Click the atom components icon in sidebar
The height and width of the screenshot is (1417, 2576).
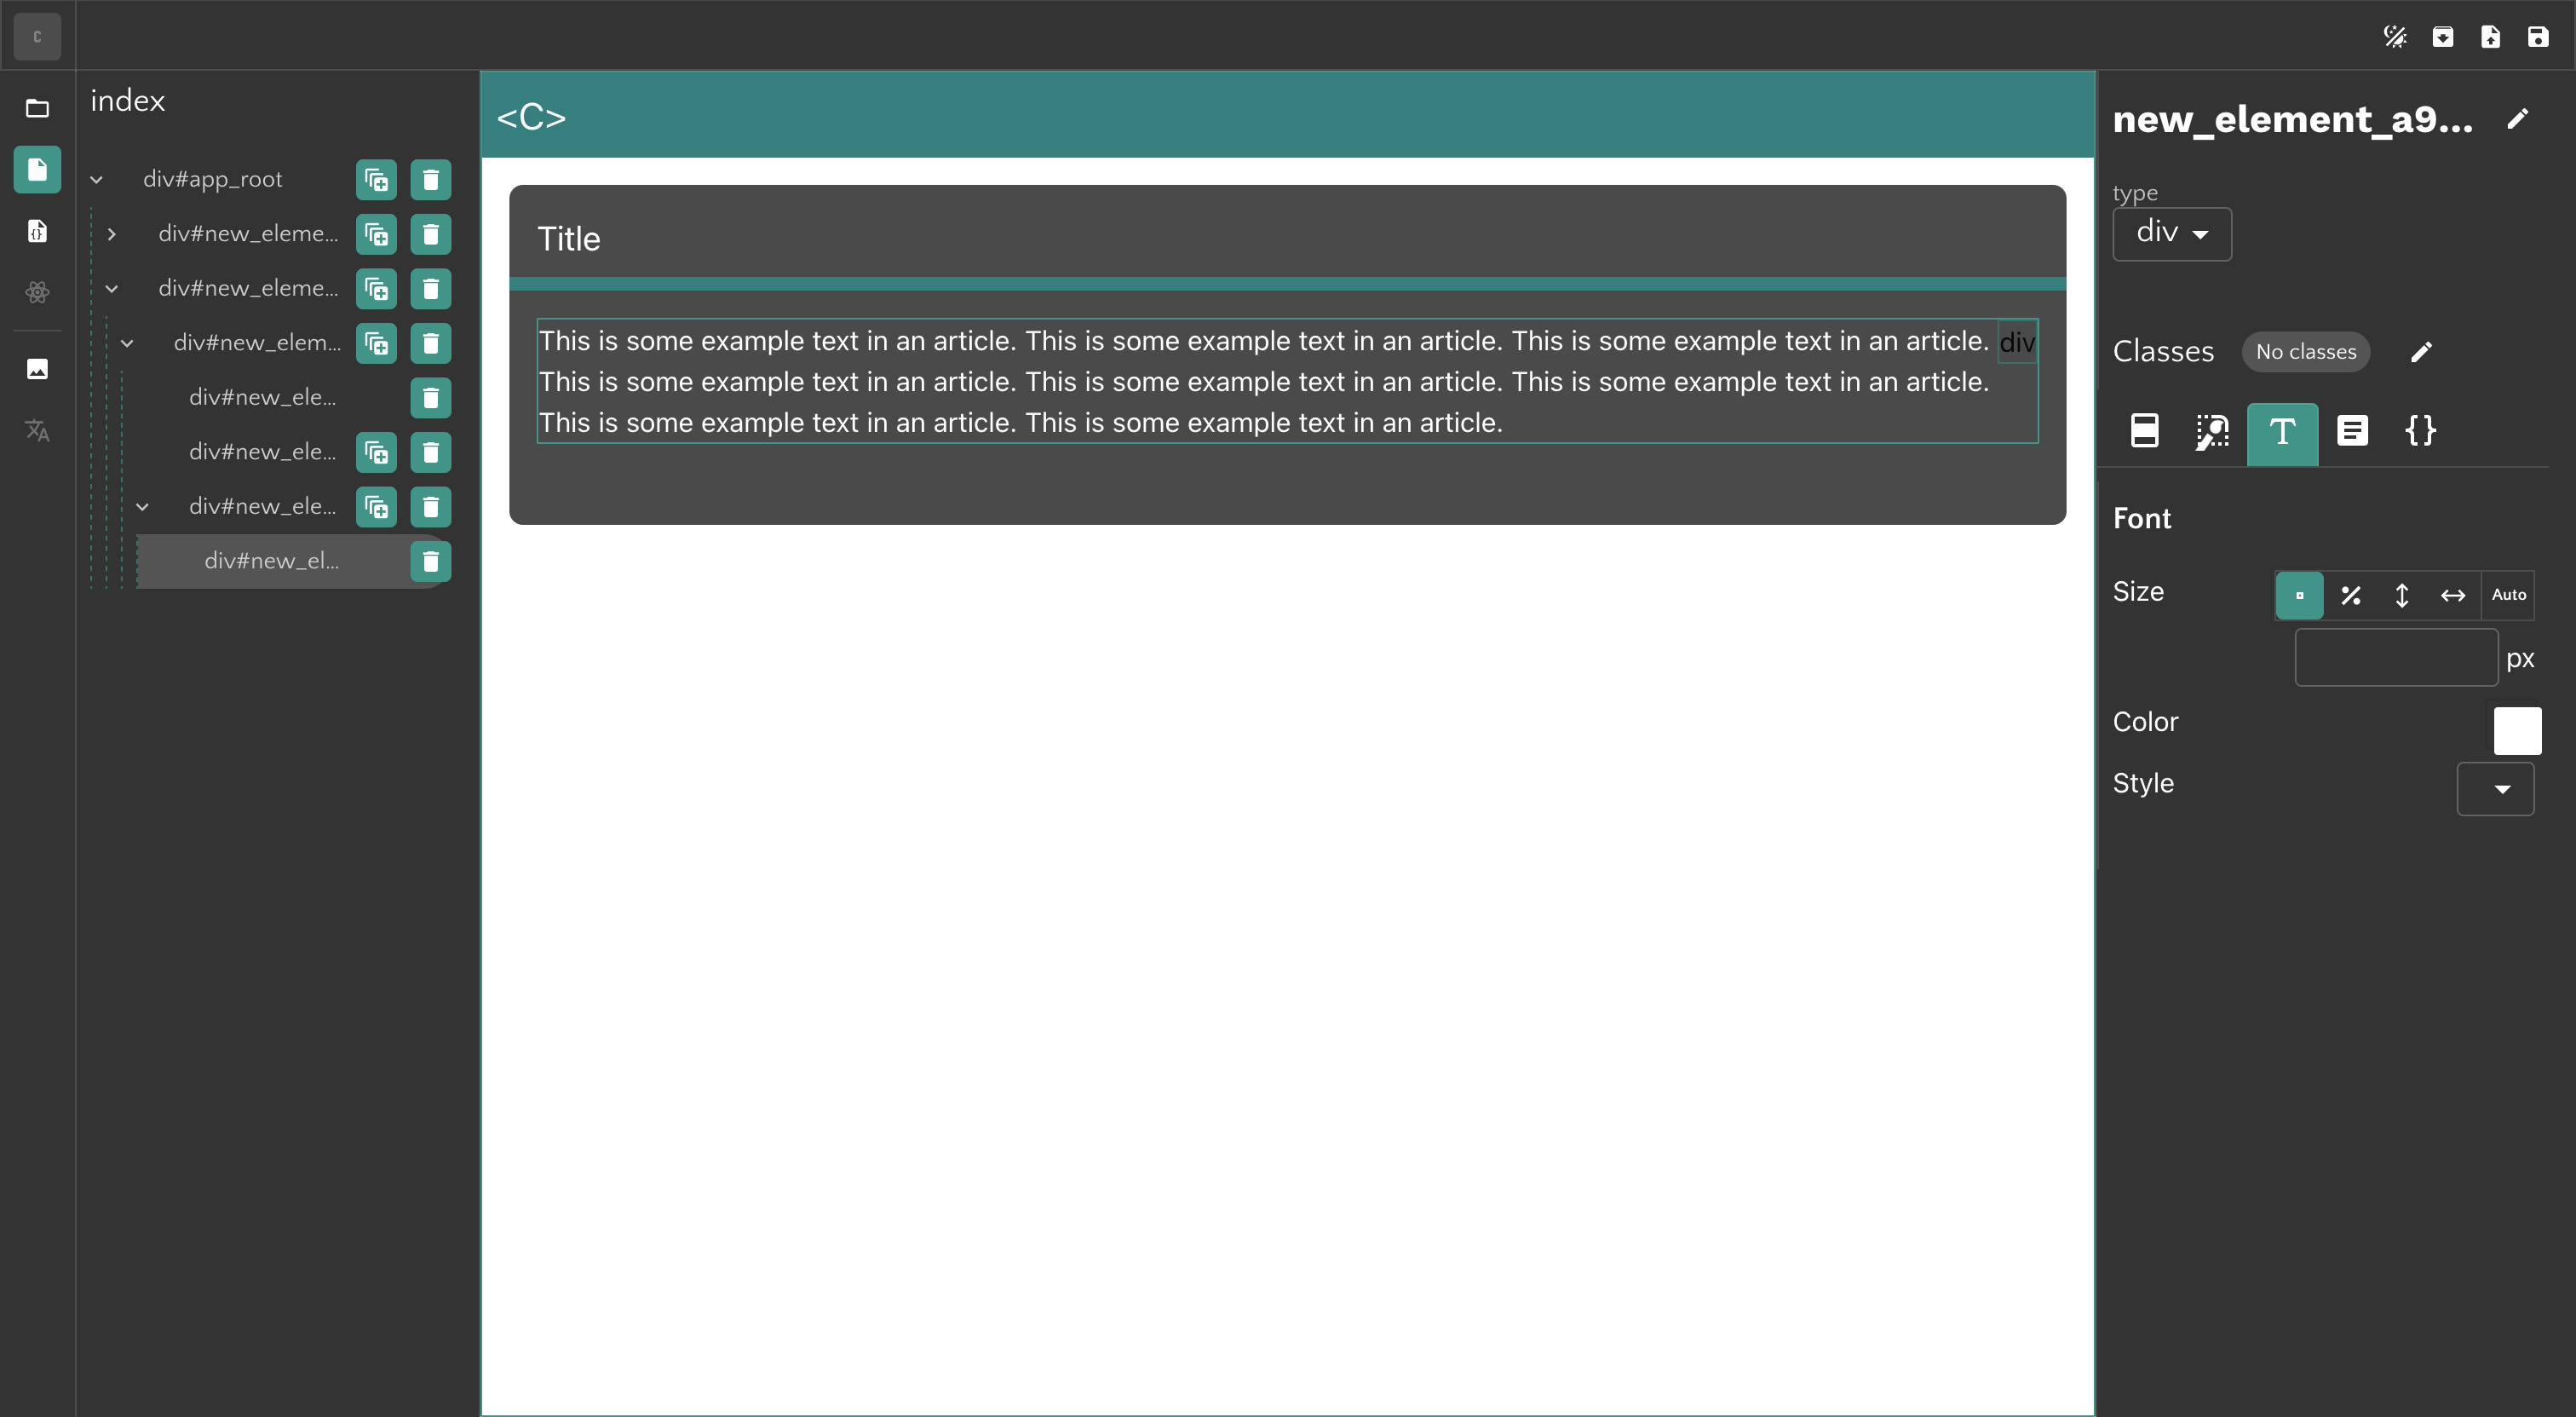(x=37, y=292)
